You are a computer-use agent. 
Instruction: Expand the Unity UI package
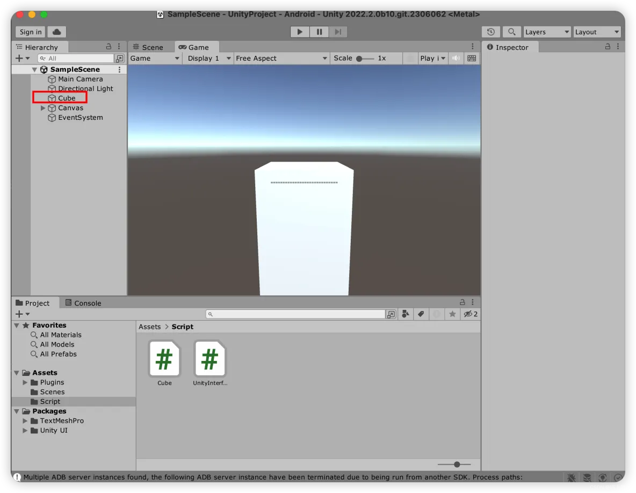click(x=25, y=431)
